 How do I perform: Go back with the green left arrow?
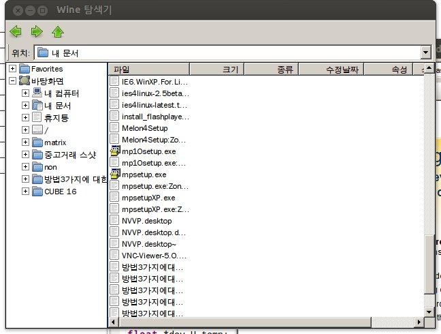16,31
